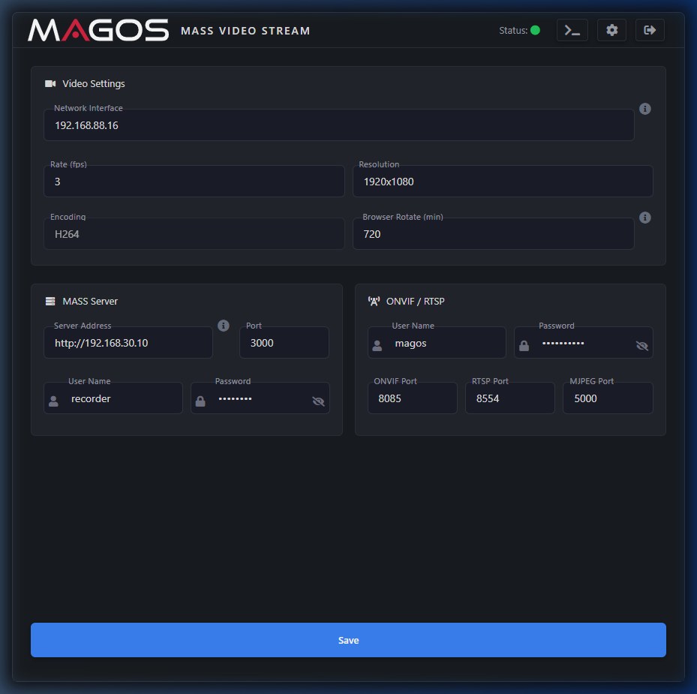
Task: Click the MAGOS logo
Action: coord(98,30)
